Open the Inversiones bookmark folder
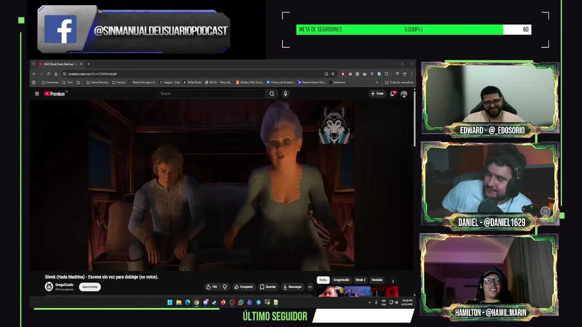Screen dimensions: 582x327 click(50, 82)
